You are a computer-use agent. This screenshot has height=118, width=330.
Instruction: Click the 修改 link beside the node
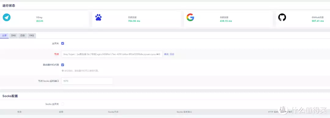pos(166,54)
